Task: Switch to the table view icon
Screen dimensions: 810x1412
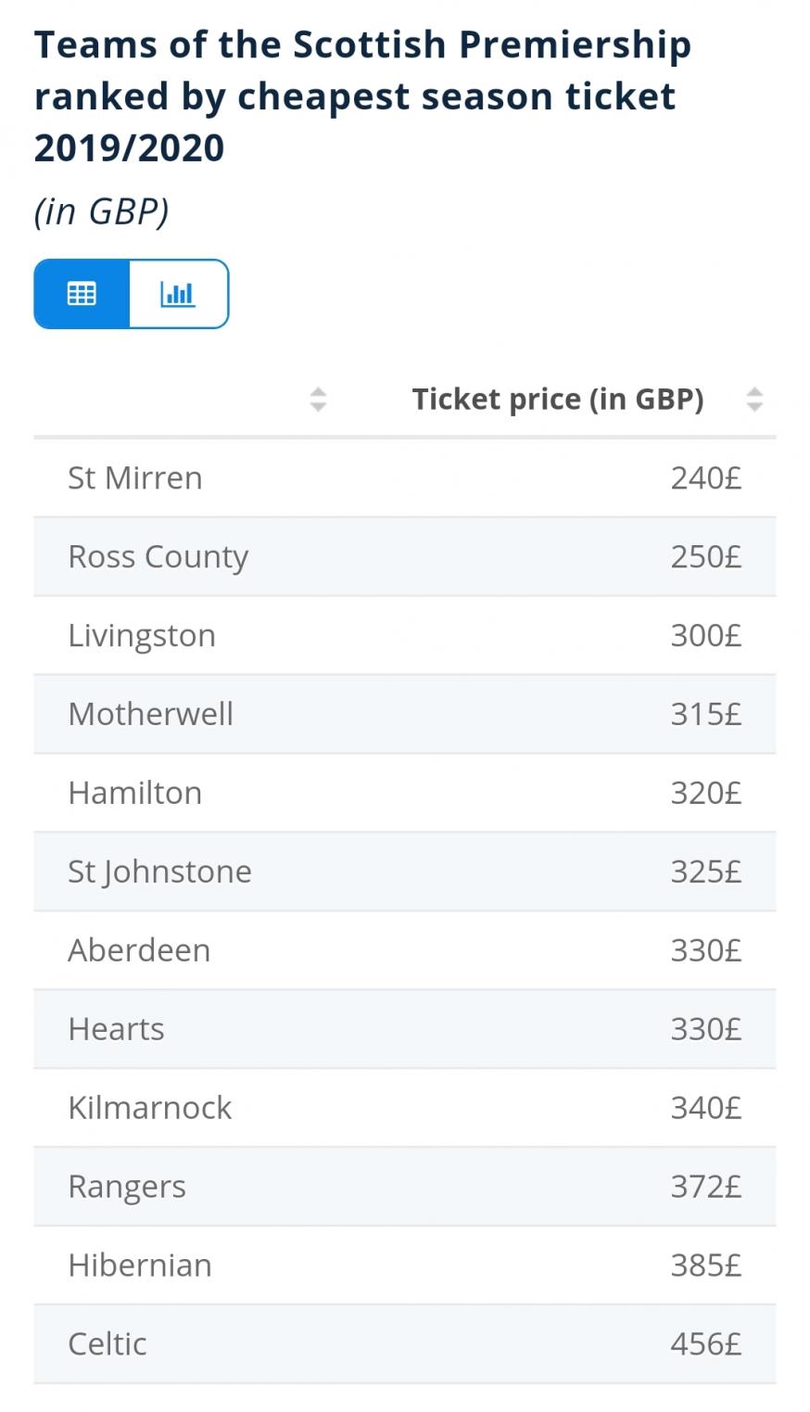Action: click(82, 294)
